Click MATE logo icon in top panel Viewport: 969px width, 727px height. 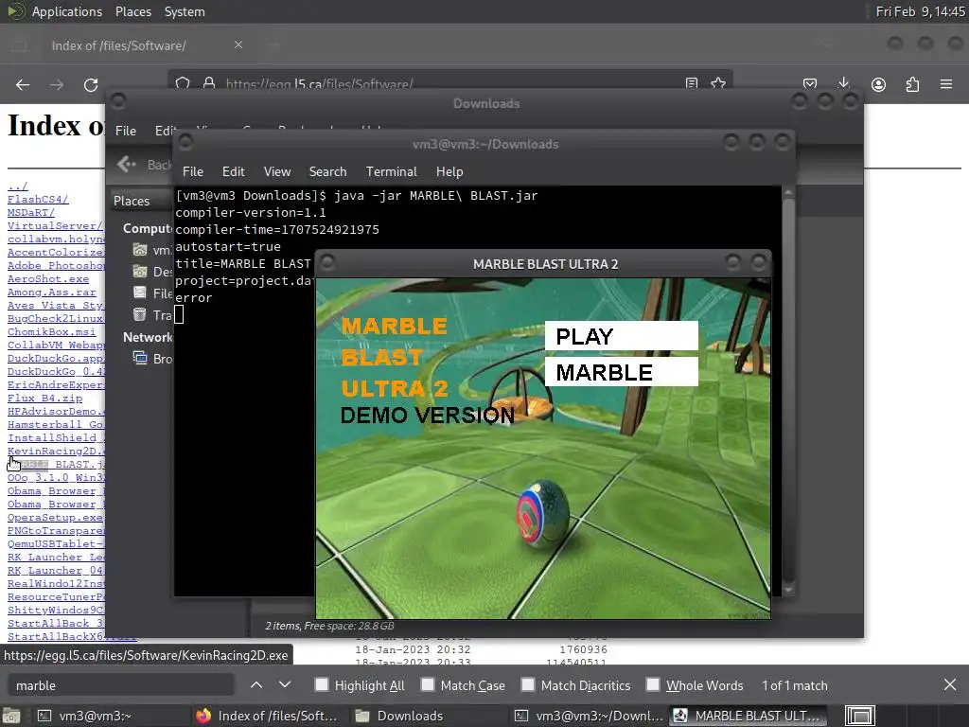[16, 11]
